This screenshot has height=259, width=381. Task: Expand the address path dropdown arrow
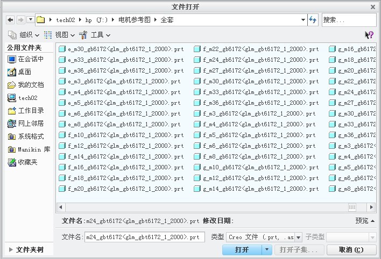(303, 20)
